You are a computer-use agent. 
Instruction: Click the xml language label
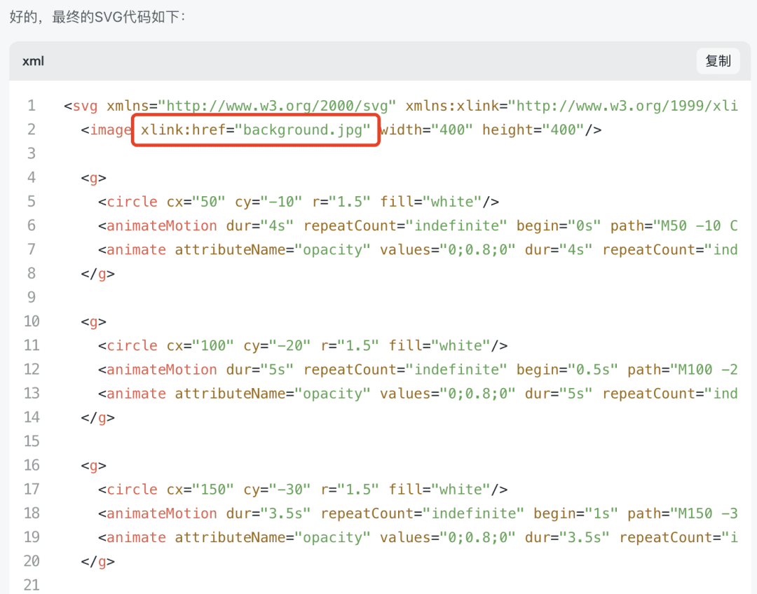(34, 61)
